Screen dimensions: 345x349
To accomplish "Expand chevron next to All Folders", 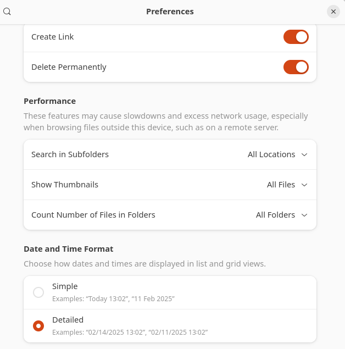I will 304,215.
